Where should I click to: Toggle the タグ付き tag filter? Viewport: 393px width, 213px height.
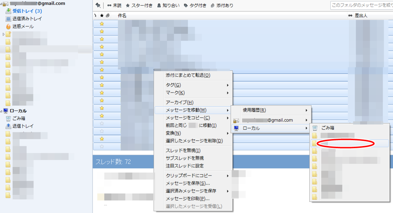(195, 5)
